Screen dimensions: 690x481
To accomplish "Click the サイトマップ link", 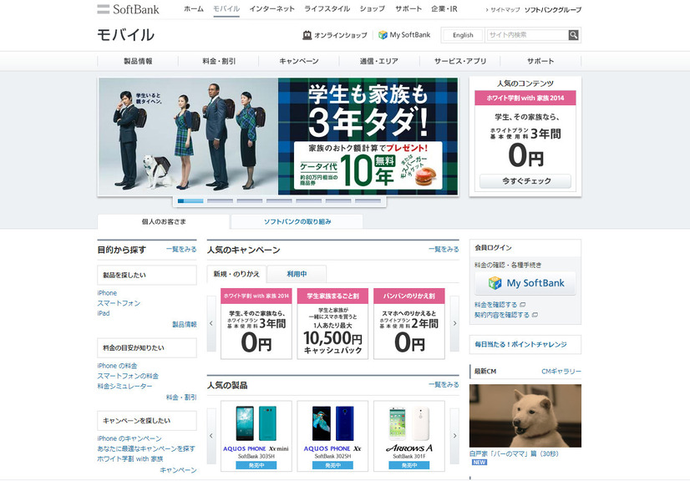I will tap(505, 10).
